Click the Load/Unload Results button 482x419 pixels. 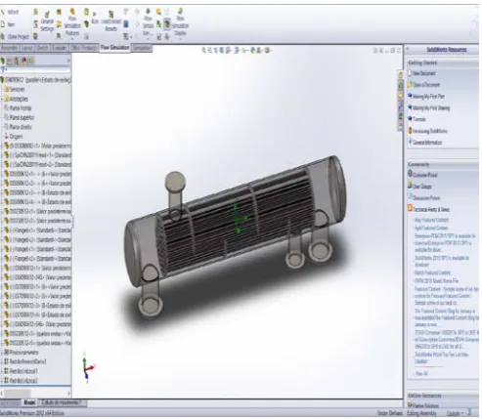coord(111,21)
